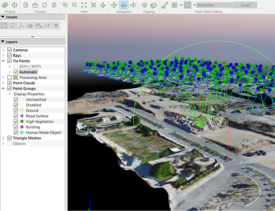275x211 pixels.
Task: Click the zoom out magnifier icon
Action: coord(74,5)
